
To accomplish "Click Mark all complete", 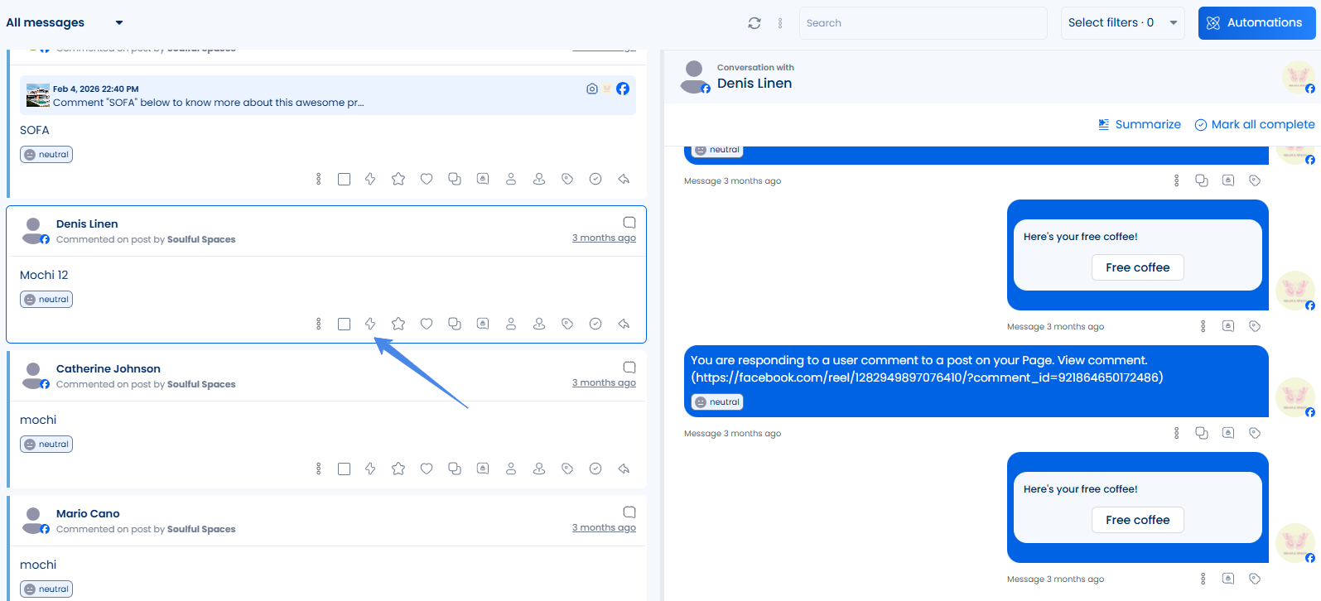I will pyautogui.click(x=1254, y=124).
